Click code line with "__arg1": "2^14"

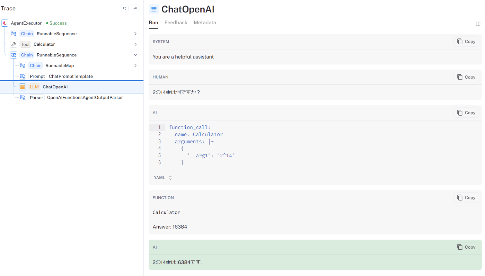coord(211,155)
